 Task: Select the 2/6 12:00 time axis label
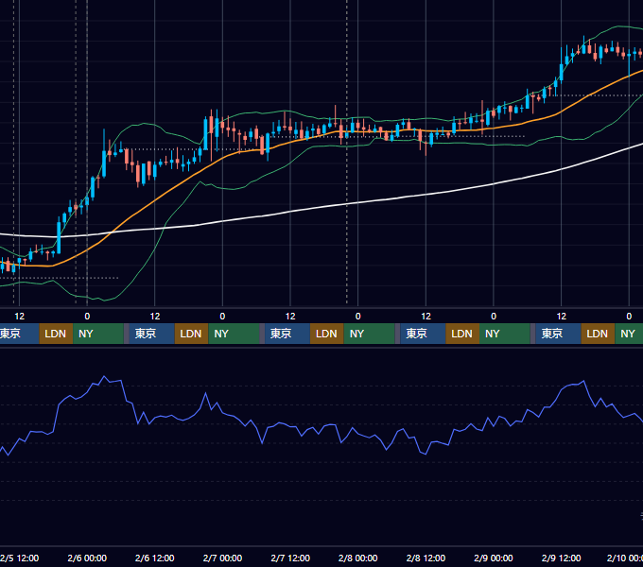coord(154,558)
